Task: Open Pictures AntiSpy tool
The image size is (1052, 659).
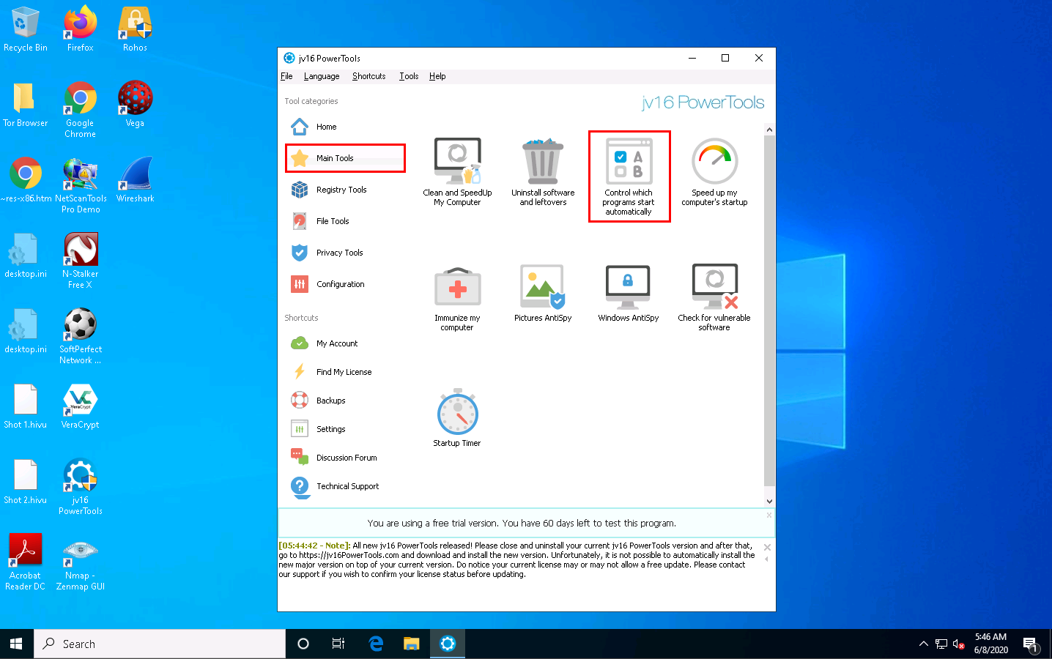Action: tap(543, 294)
